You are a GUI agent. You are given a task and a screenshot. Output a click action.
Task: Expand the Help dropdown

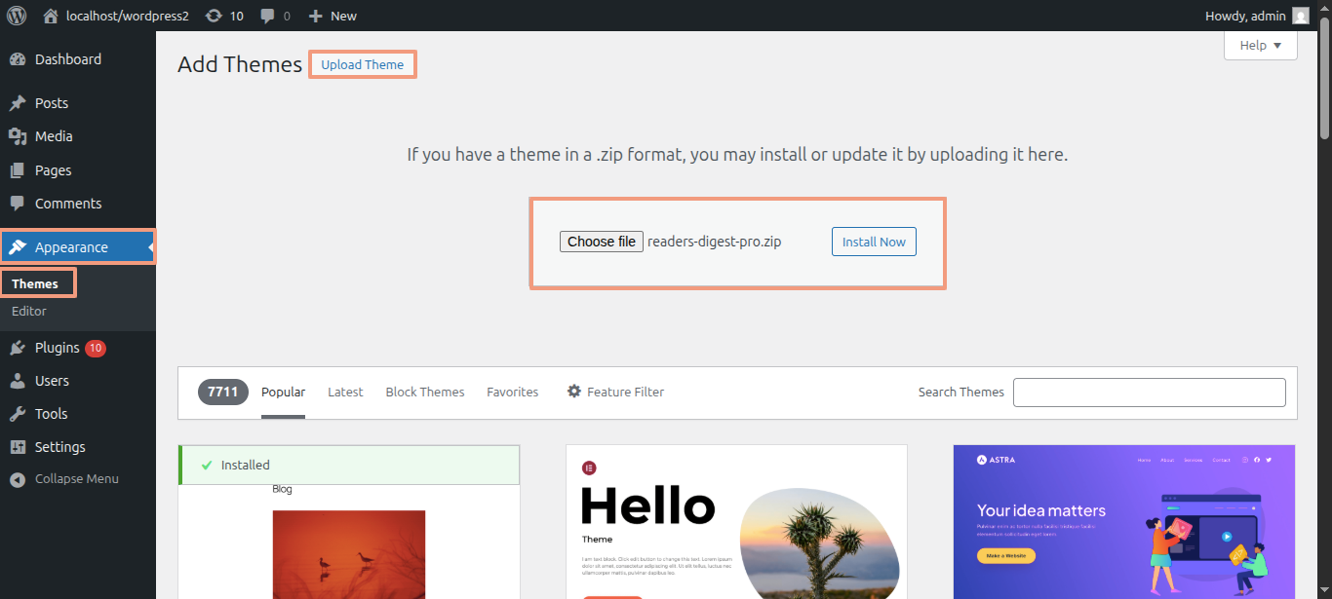(1260, 46)
